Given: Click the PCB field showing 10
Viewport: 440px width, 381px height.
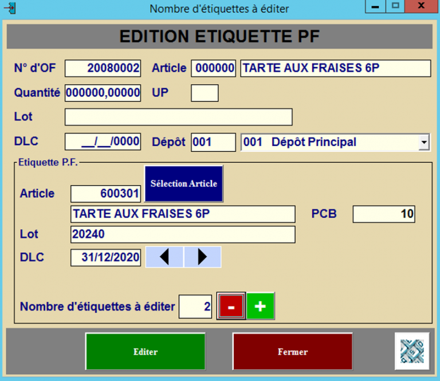Looking at the screenshot, I should point(383,214).
